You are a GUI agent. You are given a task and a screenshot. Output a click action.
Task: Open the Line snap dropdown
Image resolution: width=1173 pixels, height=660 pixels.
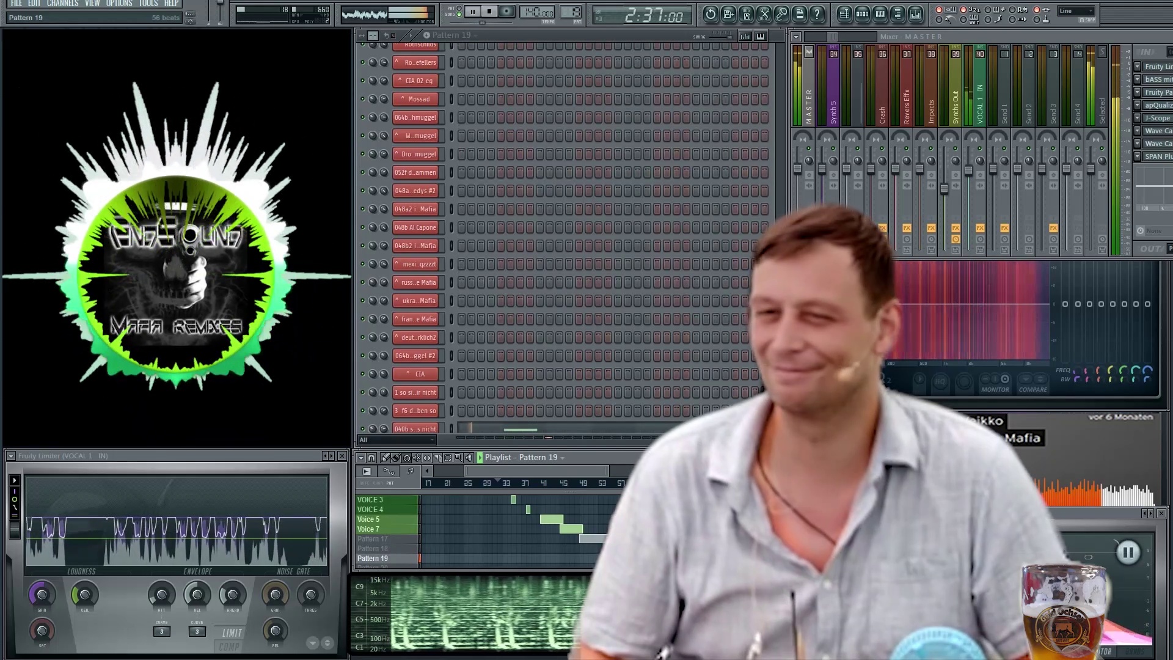pyautogui.click(x=1076, y=10)
